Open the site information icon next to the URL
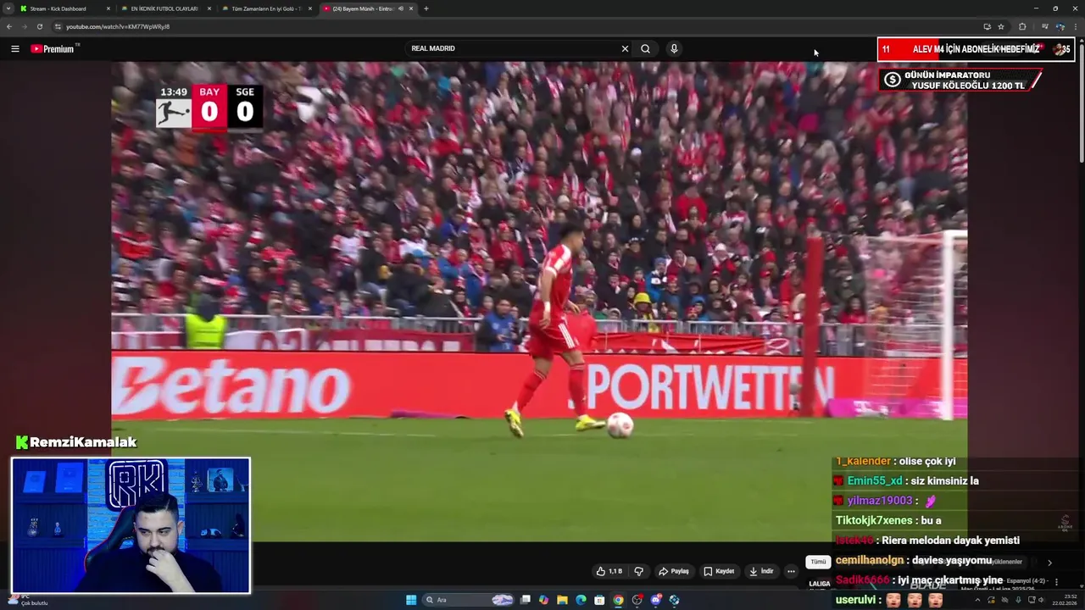Image resolution: width=1085 pixels, height=610 pixels. pos(58,26)
